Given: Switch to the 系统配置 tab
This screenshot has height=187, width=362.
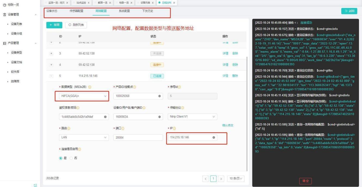Looking at the screenshot, I should (124, 11).
